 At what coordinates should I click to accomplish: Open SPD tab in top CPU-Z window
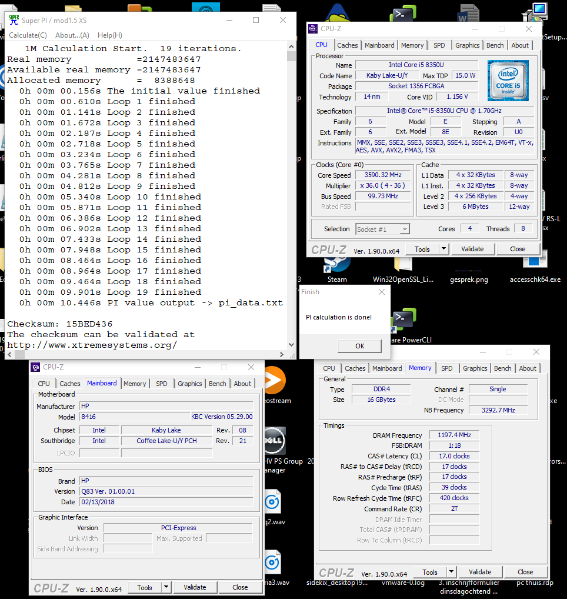(439, 45)
